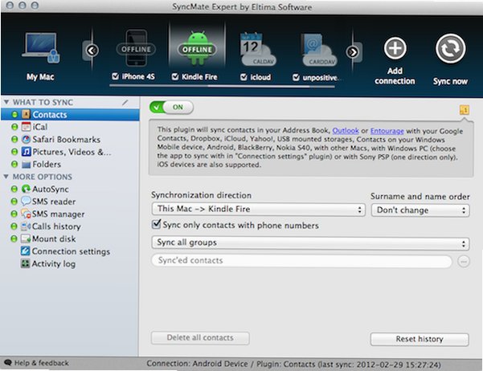Select the Kindle Fire Android device icon
483x371 pixels.
197,48
